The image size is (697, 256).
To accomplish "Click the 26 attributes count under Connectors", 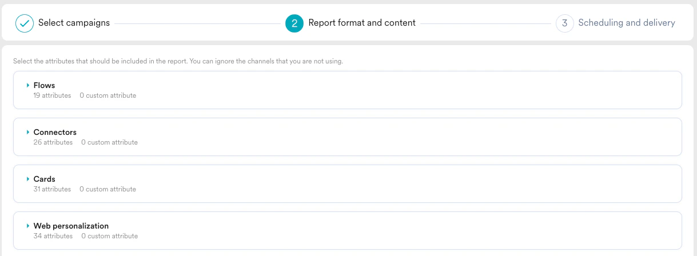I will [x=53, y=142].
